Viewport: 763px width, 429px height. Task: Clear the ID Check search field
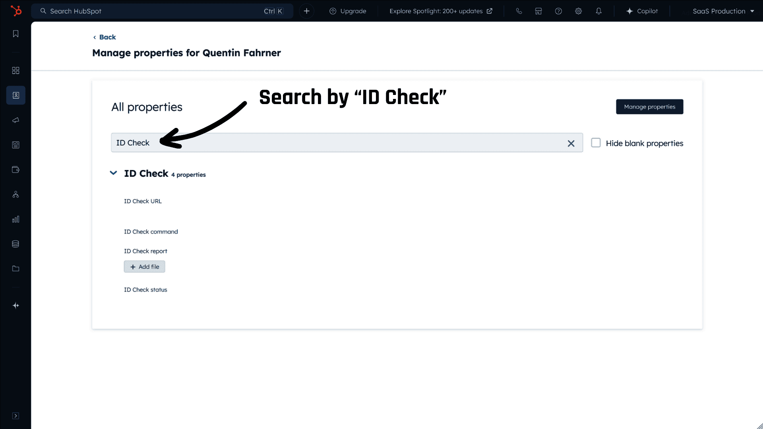tap(571, 143)
